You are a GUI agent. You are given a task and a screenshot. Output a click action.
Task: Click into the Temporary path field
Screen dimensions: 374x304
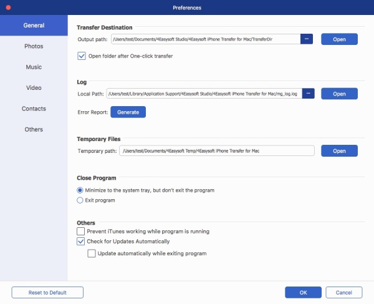pyautogui.click(x=217, y=150)
